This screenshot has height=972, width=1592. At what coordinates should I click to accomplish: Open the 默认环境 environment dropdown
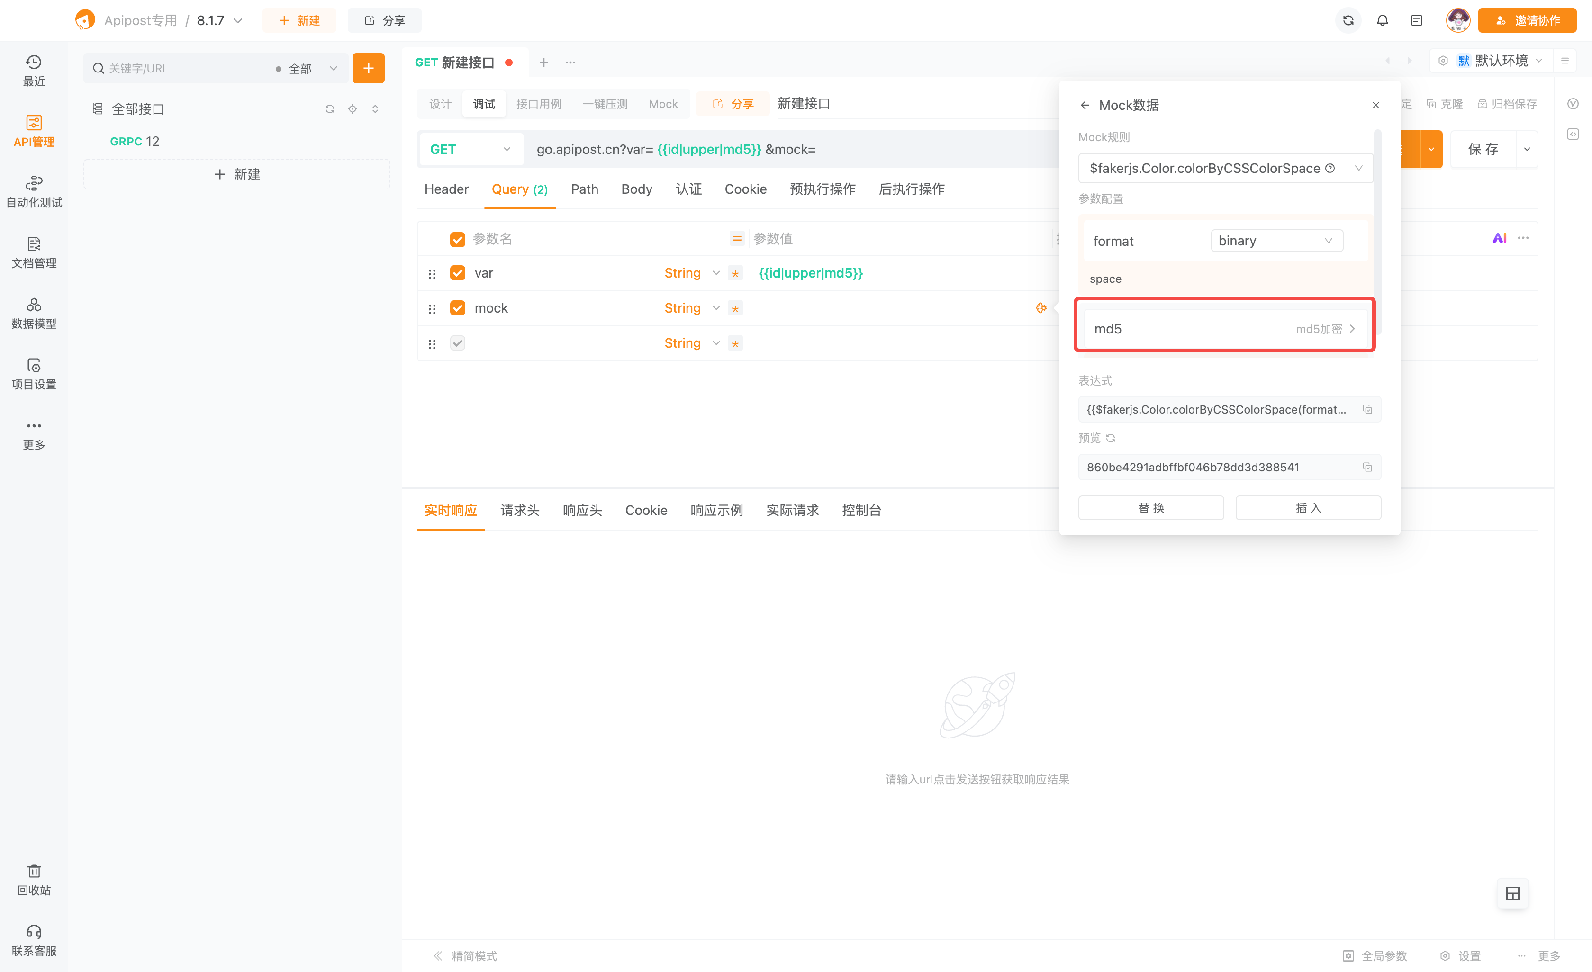tap(1492, 61)
